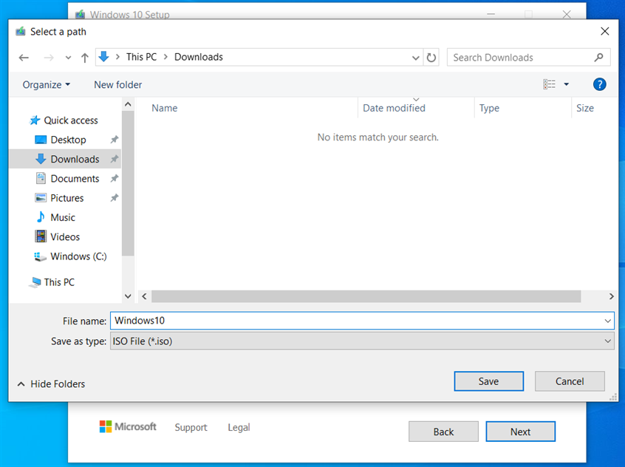The width and height of the screenshot is (625, 467).
Task: Save the ISO file
Action: [x=488, y=381]
